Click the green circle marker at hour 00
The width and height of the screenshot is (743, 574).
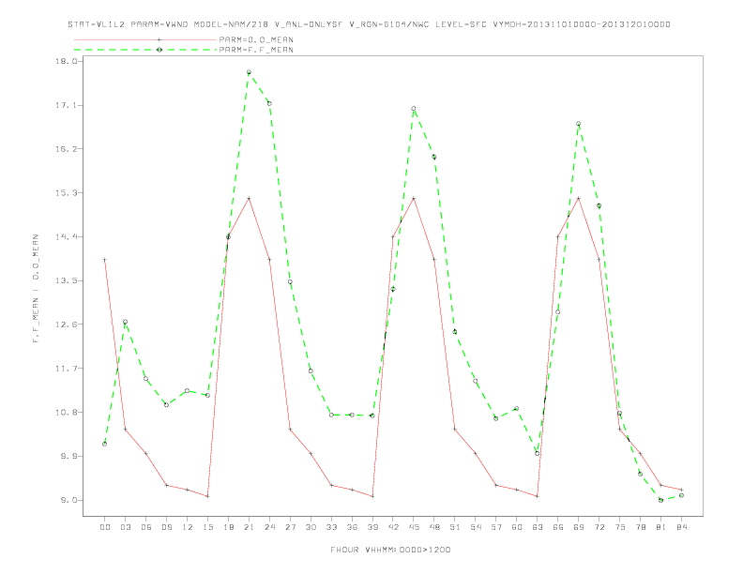point(105,444)
